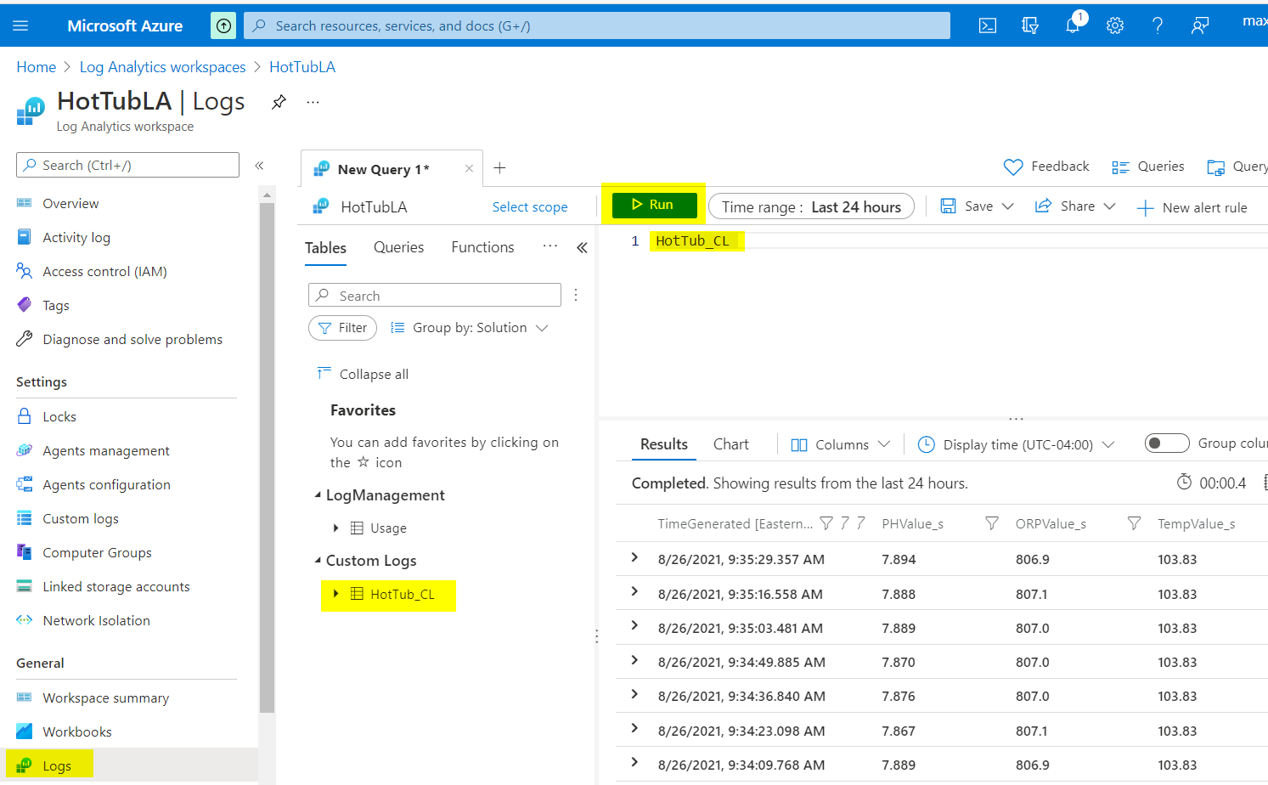Open the notifications bell
The height and width of the screenshot is (785, 1268).
(1073, 25)
